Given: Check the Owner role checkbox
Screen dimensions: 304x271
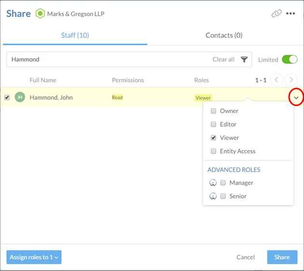Looking at the screenshot, I should pyautogui.click(x=213, y=111).
